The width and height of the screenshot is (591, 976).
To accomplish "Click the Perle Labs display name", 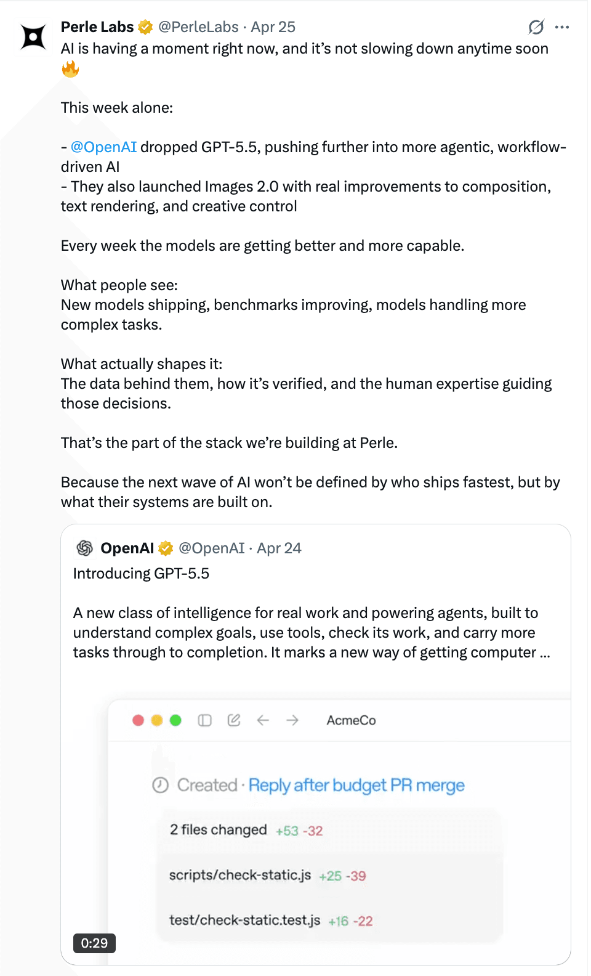I will (97, 27).
